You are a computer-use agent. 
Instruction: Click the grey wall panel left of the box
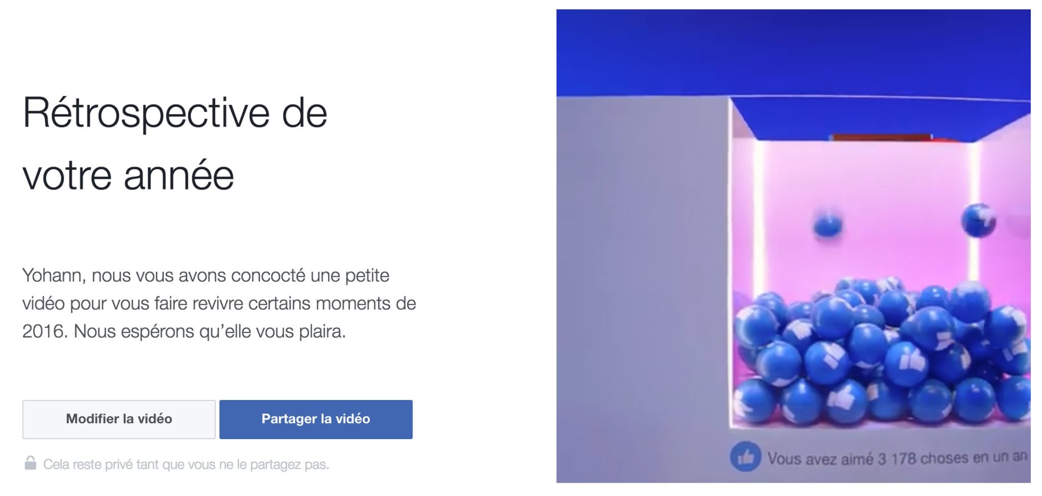click(643, 285)
